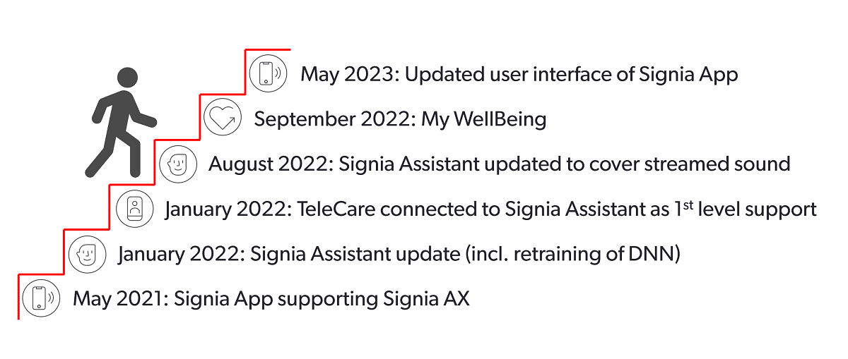Viewport: 848px width, 359px height.
Task: Click the "My WellBeing" text
Action: pyautogui.click(x=483, y=119)
